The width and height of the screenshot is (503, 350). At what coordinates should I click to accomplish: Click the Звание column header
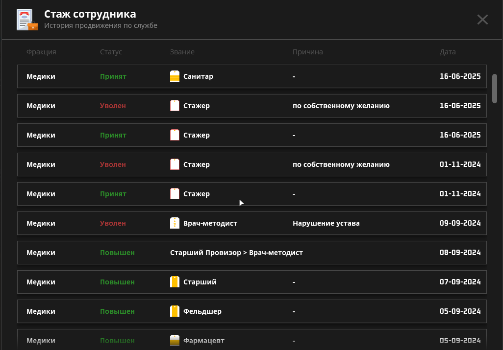pos(182,52)
